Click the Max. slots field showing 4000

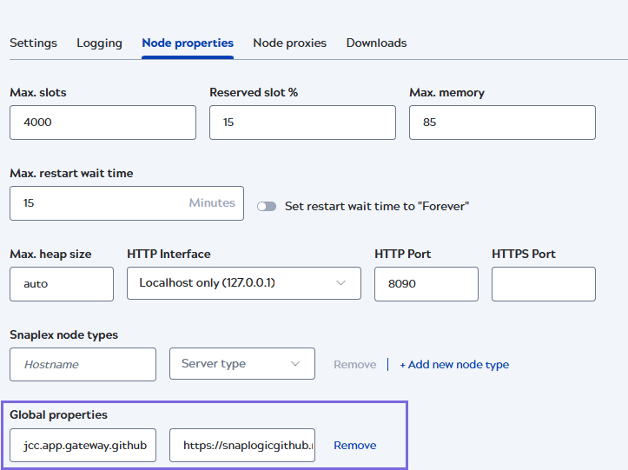(103, 122)
